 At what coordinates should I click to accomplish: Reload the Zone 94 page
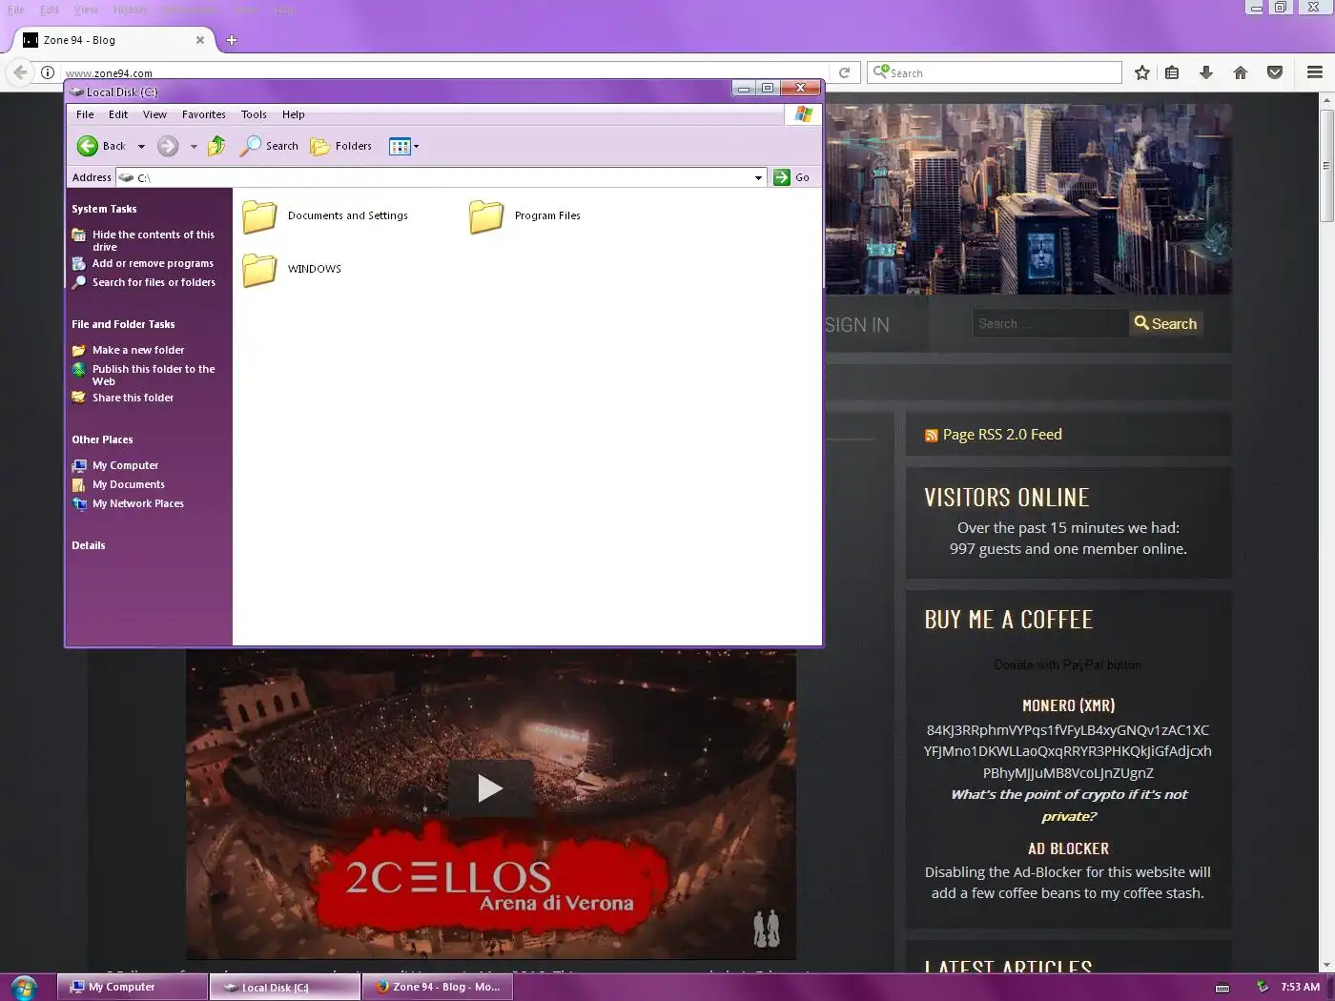tap(844, 72)
